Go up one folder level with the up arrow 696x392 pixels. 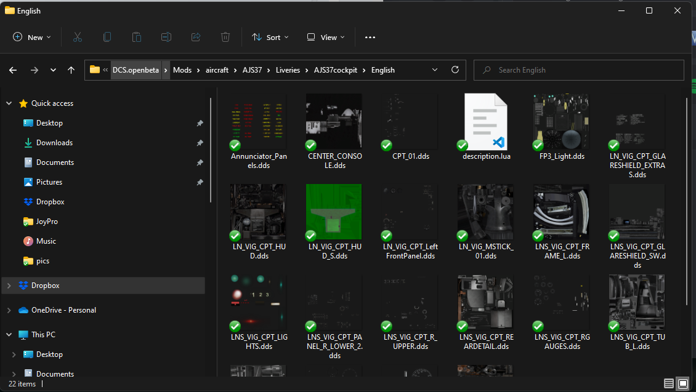coord(71,70)
